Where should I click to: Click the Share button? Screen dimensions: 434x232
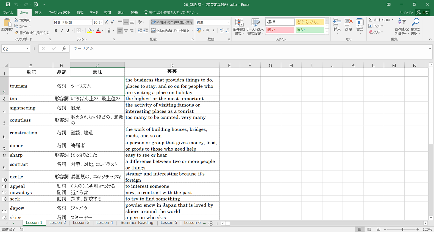coord(423,13)
